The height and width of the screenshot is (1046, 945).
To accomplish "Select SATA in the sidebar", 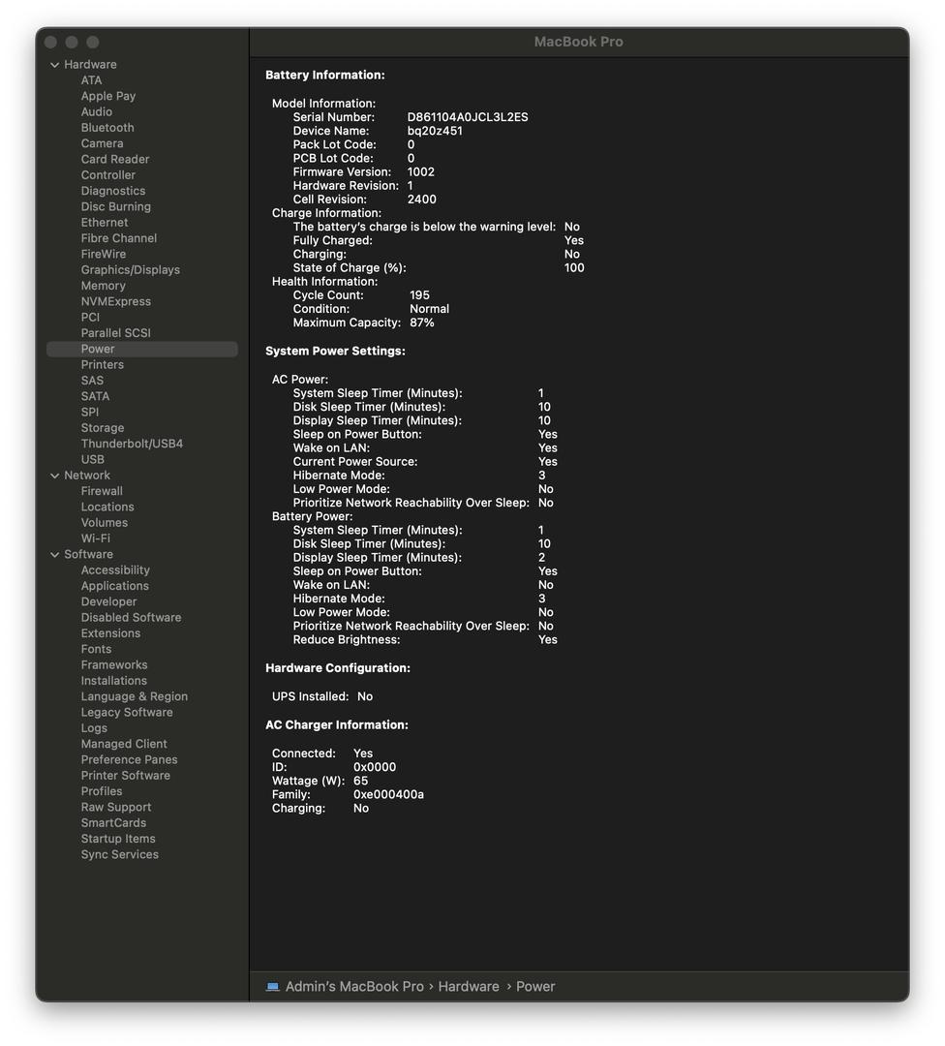I will (95, 396).
